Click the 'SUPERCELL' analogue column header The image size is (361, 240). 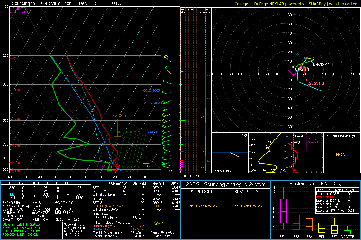pyautogui.click(x=203, y=192)
